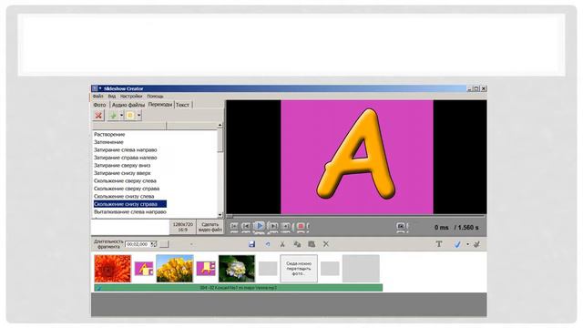Click rightmost gray check mark toolbar icon

[477, 244]
